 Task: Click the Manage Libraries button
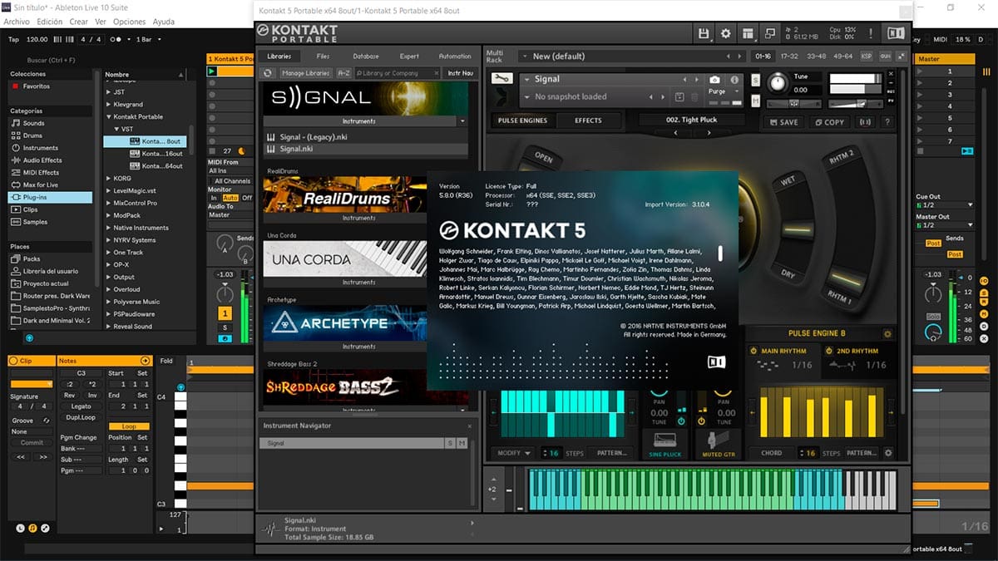coord(305,73)
